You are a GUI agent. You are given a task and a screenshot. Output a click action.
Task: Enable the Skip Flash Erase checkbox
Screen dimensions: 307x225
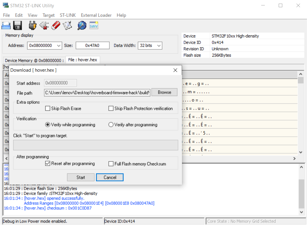coord(48,108)
